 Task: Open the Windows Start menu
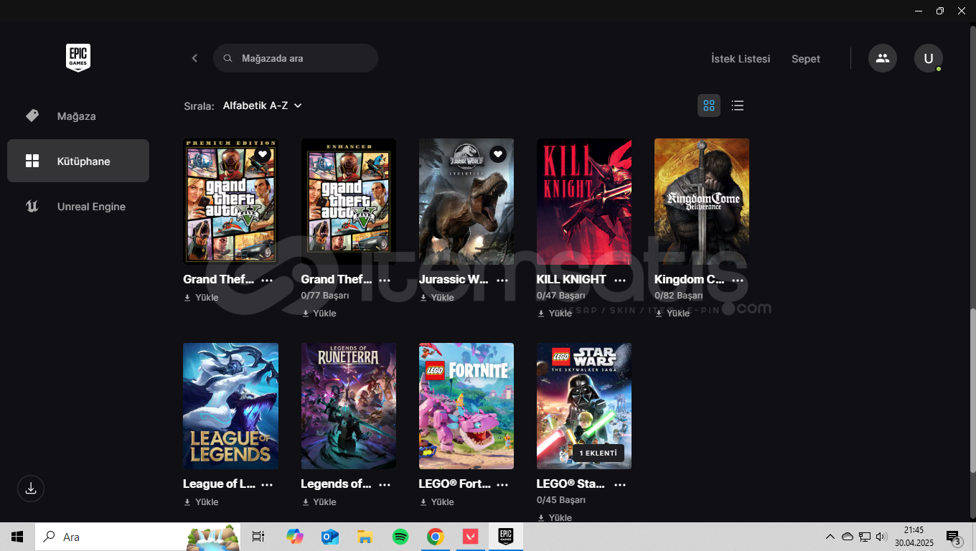[x=17, y=537]
